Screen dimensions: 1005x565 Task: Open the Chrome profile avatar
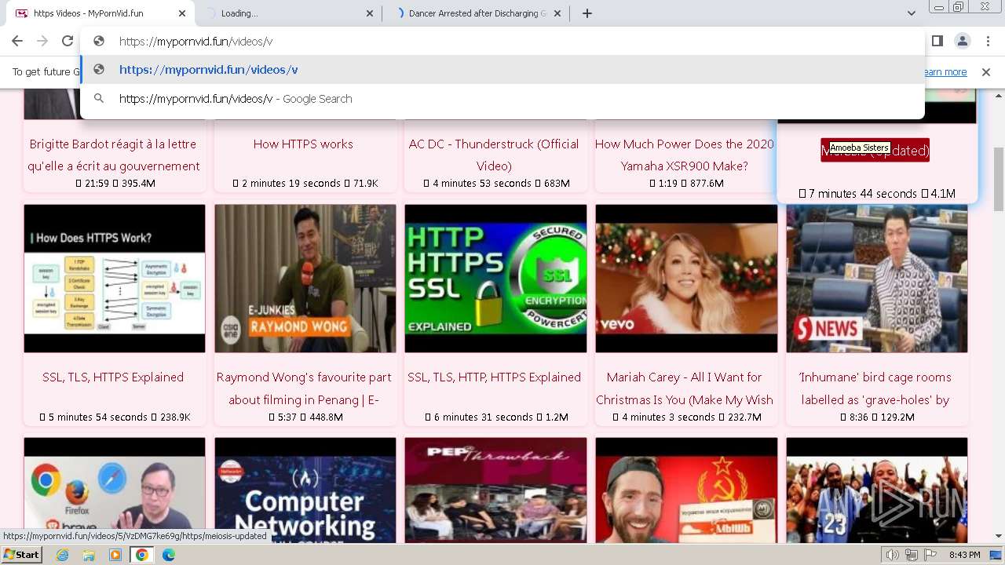coord(962,41)
